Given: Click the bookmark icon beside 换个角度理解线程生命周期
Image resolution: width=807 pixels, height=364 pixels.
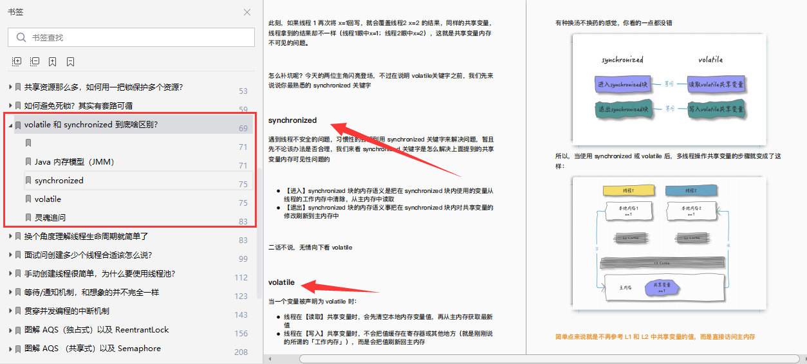Looking at the screenshot, I should pos(18,237).
